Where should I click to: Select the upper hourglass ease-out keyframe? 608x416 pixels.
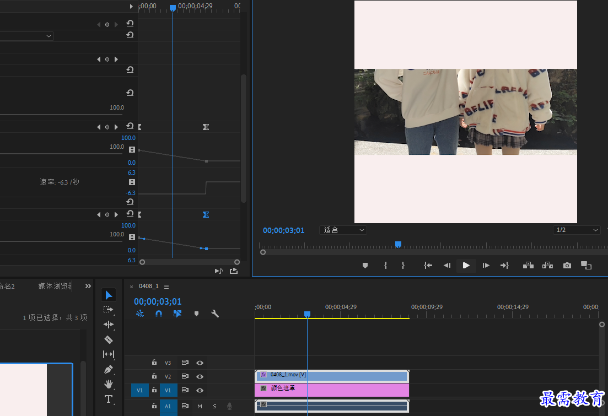pos(206,127)
